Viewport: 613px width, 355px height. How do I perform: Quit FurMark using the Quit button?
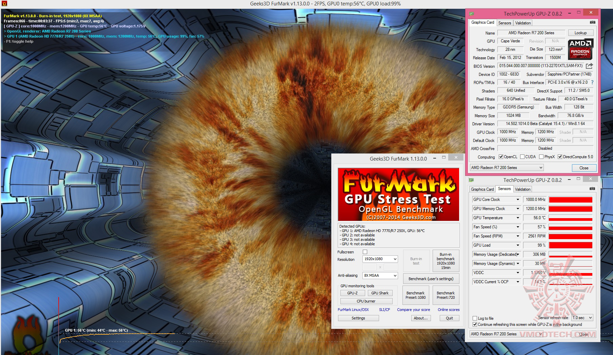[450, 318]
